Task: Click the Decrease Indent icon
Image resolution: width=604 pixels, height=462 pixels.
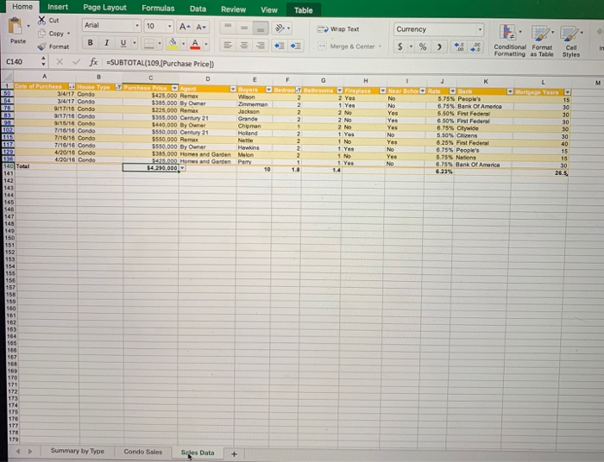Action: [x=279, y=46]
